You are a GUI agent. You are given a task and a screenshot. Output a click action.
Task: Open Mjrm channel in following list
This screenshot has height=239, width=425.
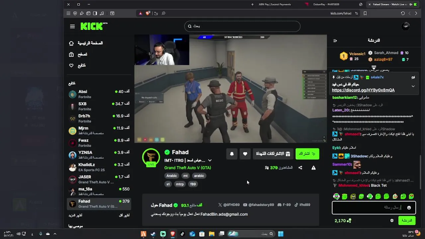(99, 130)
